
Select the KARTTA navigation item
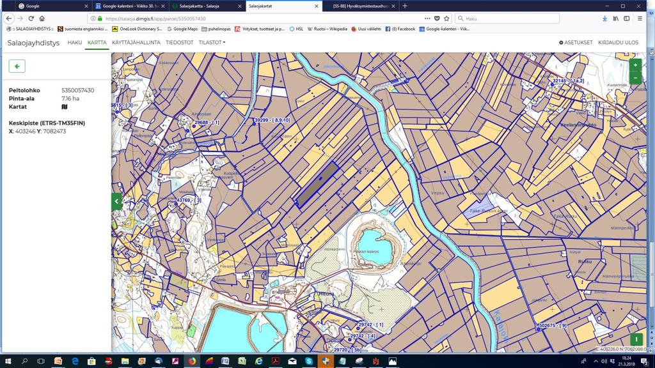click(97, 43)
